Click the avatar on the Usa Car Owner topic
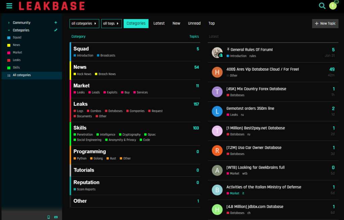Screen dimensions: 344x220 point(217,150)
